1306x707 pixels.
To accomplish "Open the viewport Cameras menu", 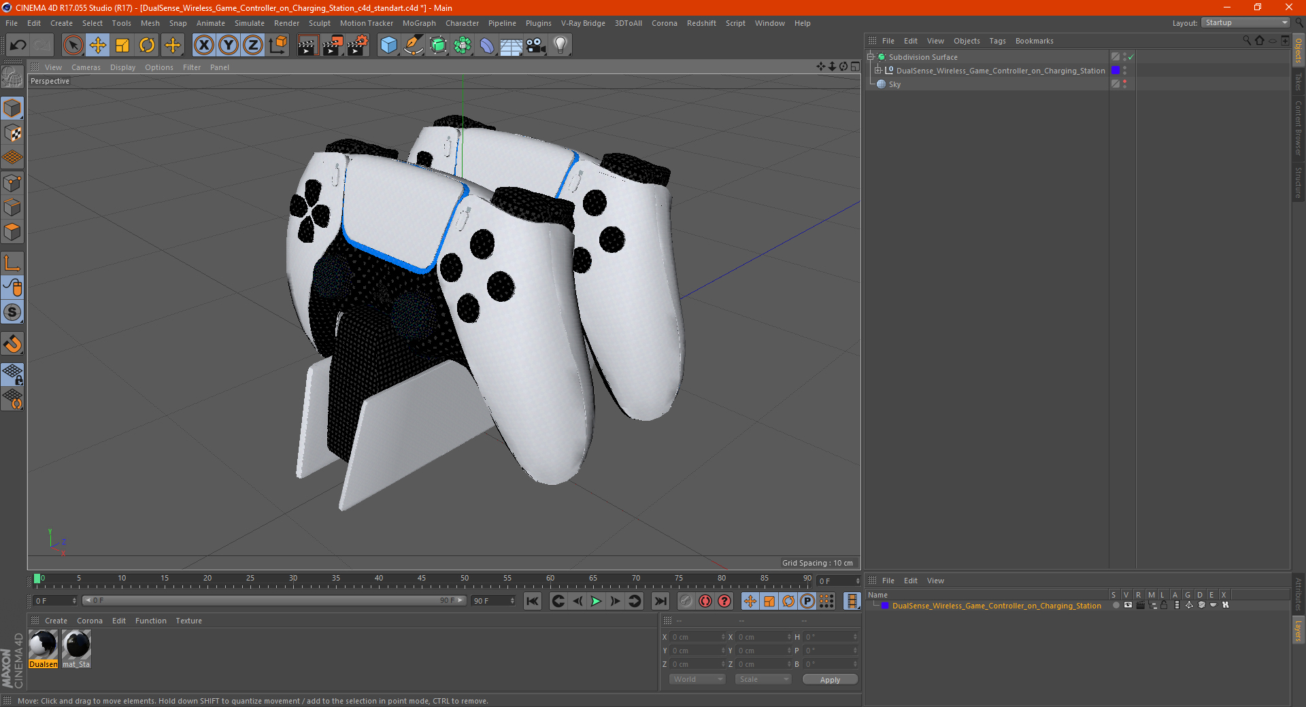I will point(86,67).
